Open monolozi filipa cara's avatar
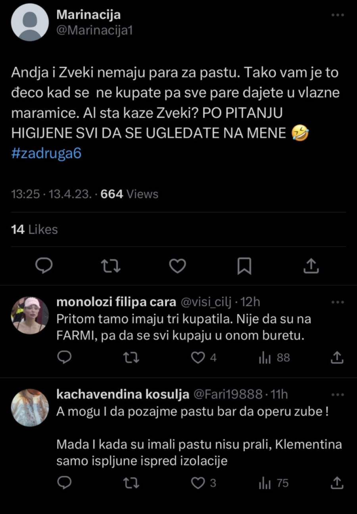Viewport: 357px width, 514px height. point(30,315)
